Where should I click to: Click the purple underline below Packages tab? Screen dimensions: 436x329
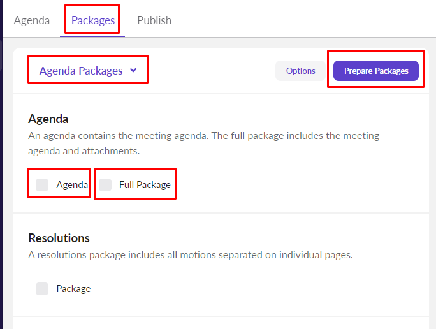tap(92, 36)
